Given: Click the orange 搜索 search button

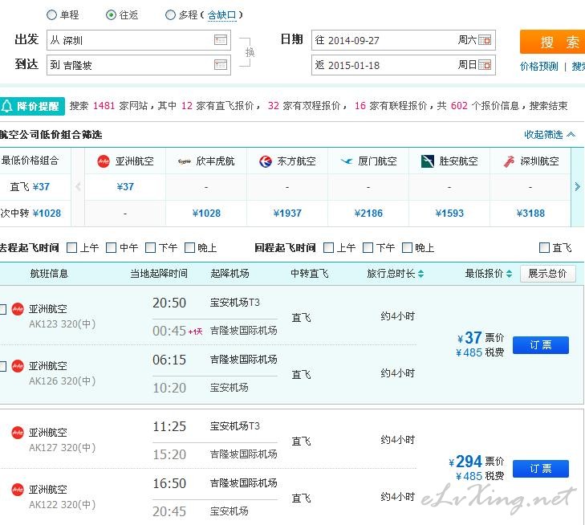Looking at the screenshot, I should (x=553, y=43).
